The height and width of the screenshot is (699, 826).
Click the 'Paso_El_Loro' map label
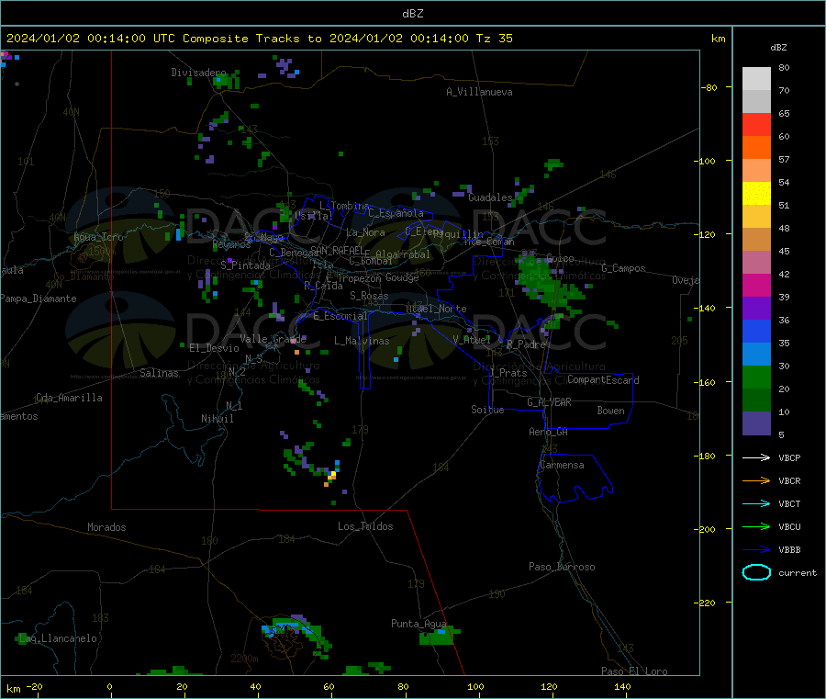click(634, 671)
